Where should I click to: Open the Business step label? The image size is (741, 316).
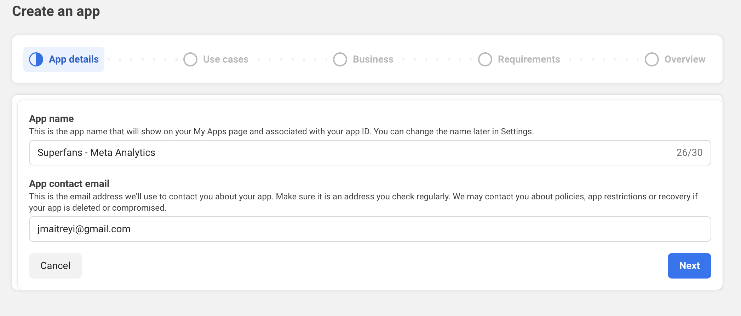click(x=373, y=59)
